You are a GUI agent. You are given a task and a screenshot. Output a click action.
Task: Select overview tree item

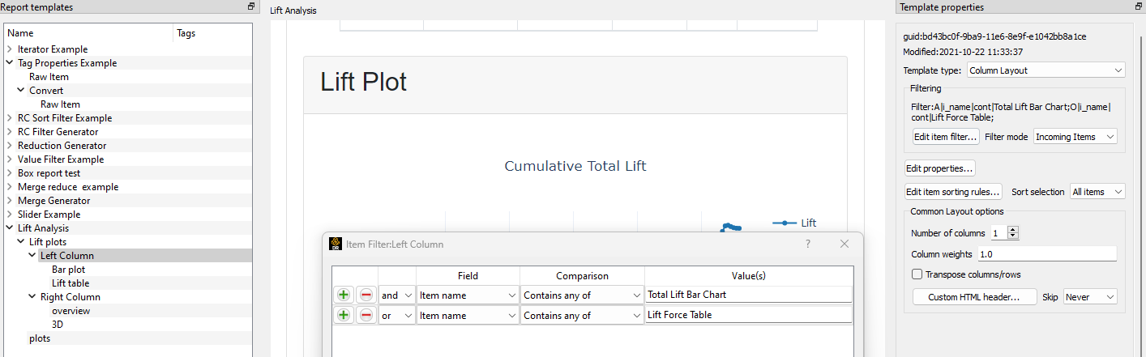pyautogui.click(x=71, y=311)
